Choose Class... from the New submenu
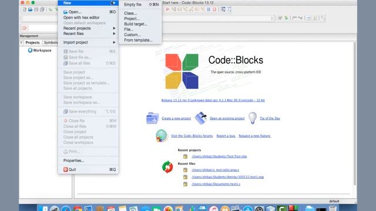The image size is (376, 211). tap(140, 13)
